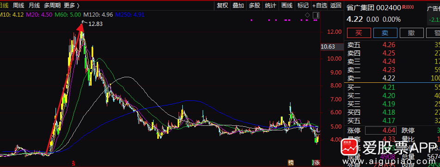Select the 买一 bid price 4.21
The image size is (440, 167).
[x=389, y=87]
